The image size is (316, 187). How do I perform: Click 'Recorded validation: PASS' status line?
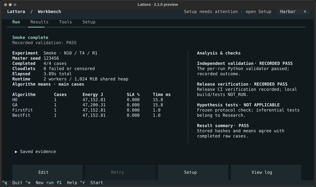[x=45, y=42]
